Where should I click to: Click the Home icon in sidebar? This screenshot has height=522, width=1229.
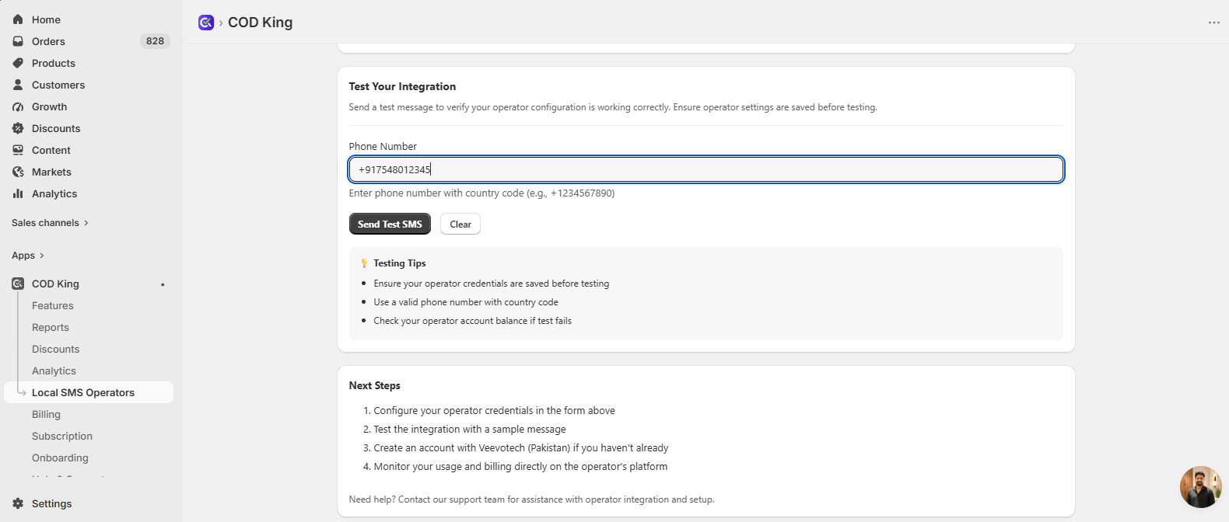(18, 19)
